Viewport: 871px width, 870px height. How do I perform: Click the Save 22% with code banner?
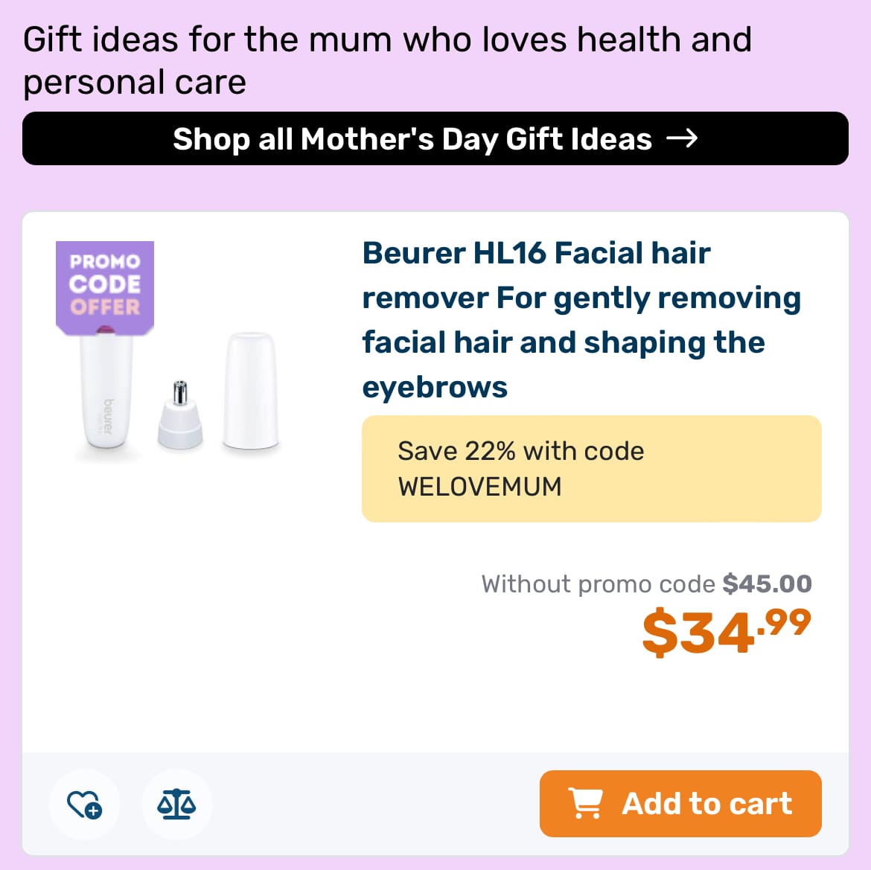[592, 469]
